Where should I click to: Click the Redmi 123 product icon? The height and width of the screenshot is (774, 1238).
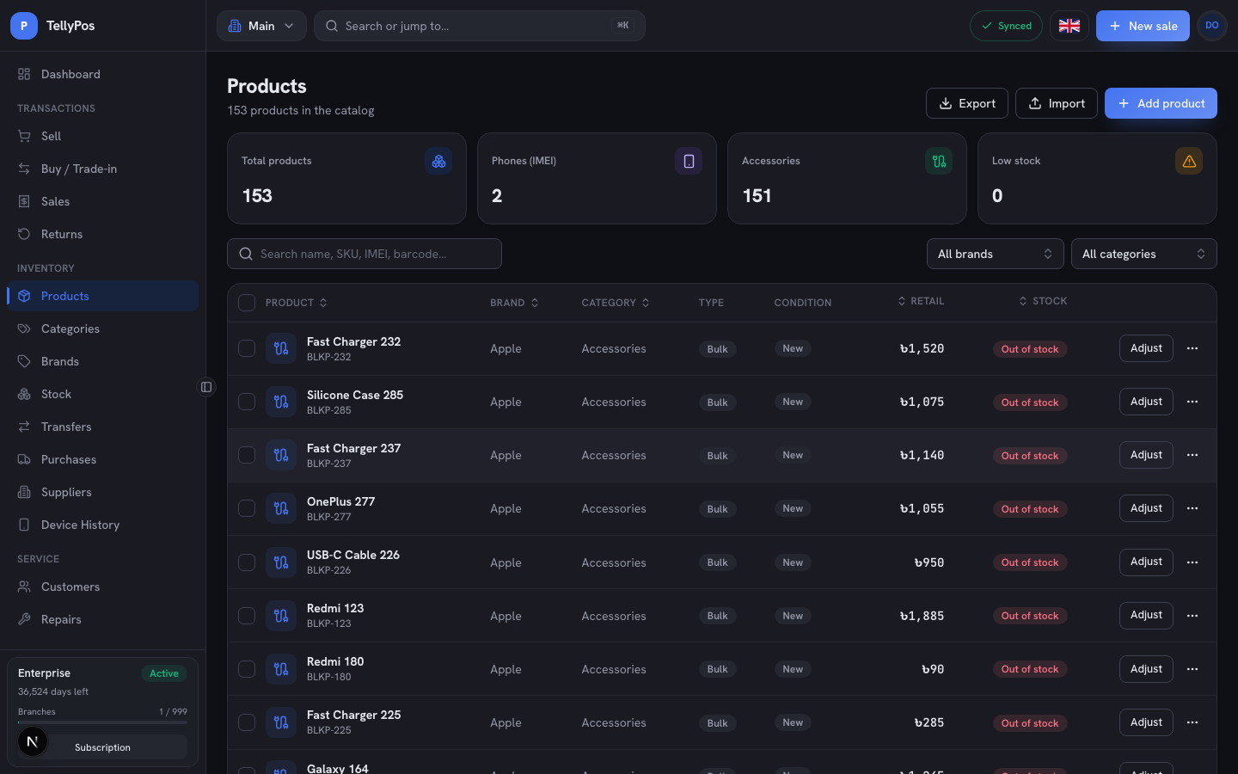[x=281, y=616]
